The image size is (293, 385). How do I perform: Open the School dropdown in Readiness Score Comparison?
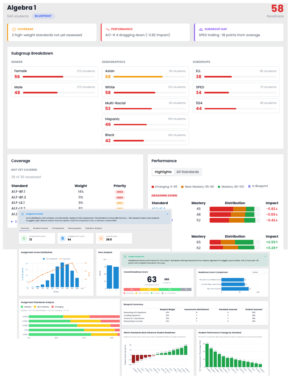(x=259, y=272)
